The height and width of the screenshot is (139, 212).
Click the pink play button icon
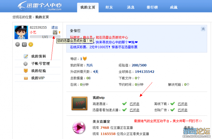click(x=79, y=128)
